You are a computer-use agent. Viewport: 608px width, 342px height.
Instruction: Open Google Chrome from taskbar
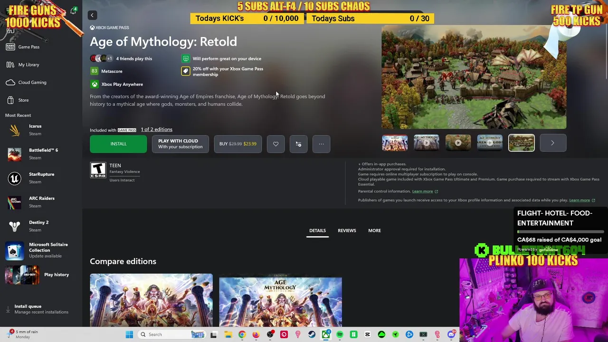pos(242,334)
